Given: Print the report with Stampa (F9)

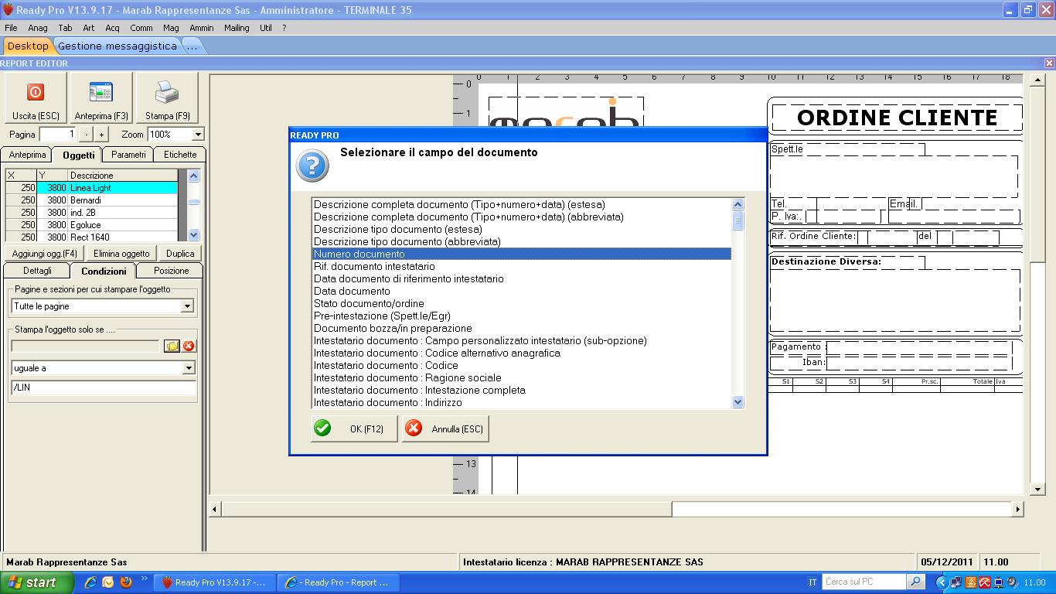Looking at the screenshot, I should [167, 98].
